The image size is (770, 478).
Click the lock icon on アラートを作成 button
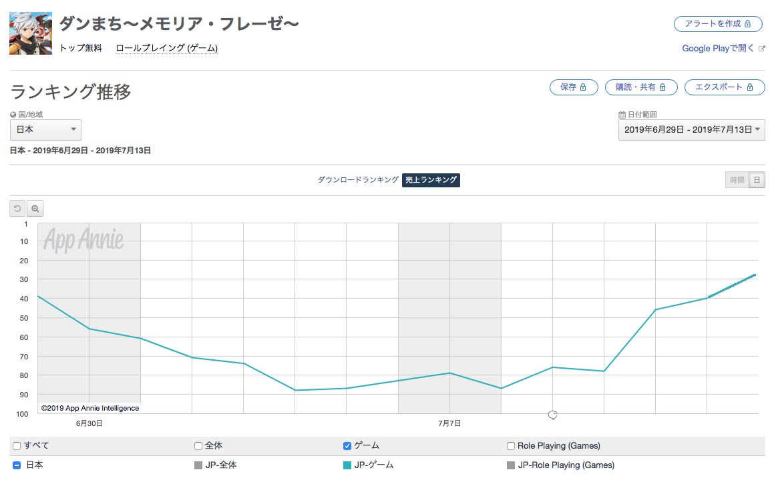(x=747, y=23)
